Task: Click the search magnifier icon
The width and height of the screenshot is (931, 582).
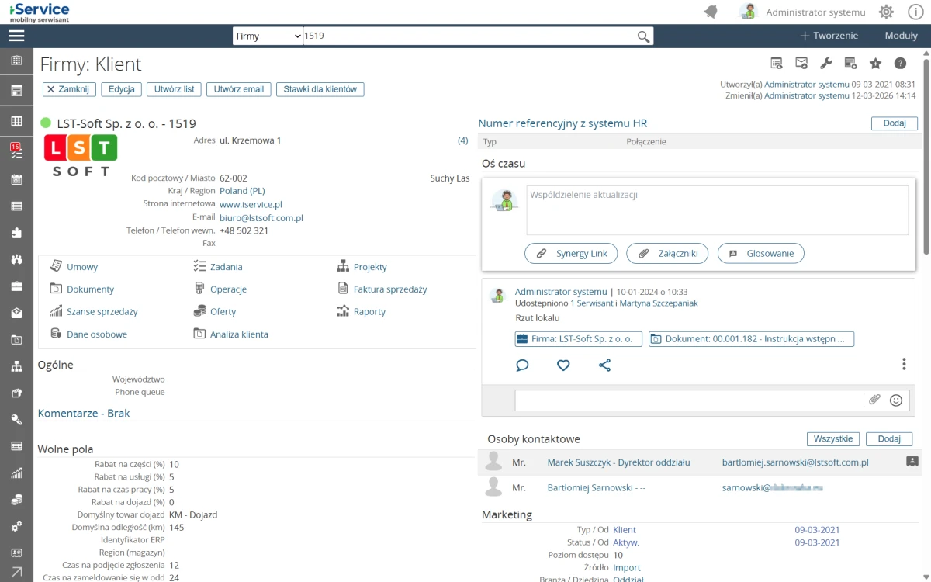Action: pyautogui.click(x=643, y=36)
